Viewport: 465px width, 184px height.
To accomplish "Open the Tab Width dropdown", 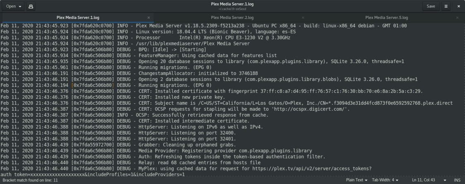I will click(385, 180).
